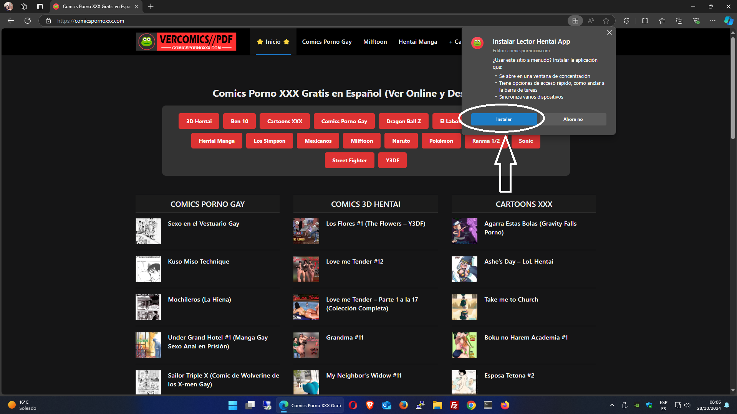Dismiss the install app popup with X
737x414 pixels.
pos(609,33)
